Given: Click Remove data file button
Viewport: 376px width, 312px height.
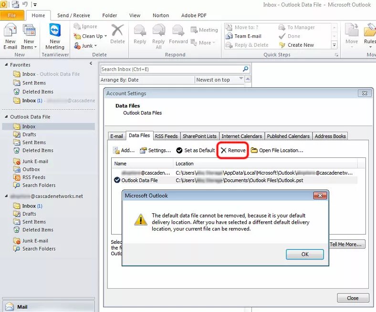Looking at the screenshot, I should 233,150.
